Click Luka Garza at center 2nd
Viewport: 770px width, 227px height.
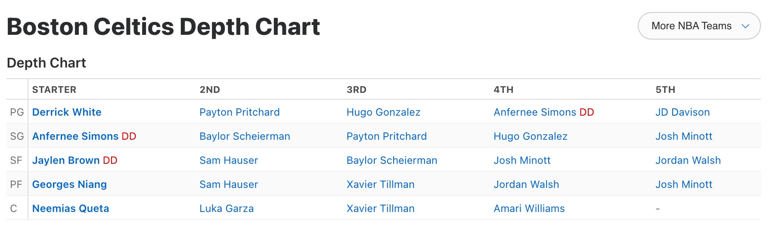click(x=227, y=209)
